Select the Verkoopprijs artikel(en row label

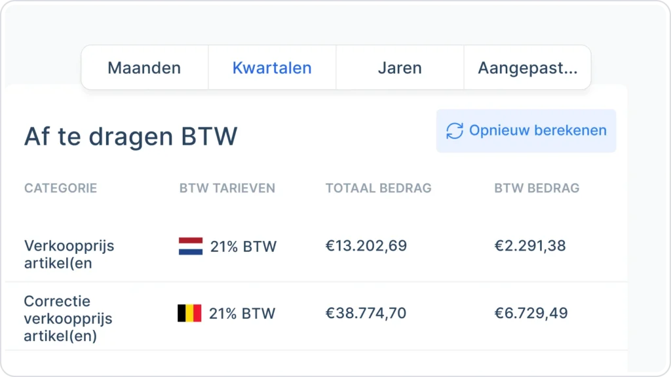(x=69, y=255)
